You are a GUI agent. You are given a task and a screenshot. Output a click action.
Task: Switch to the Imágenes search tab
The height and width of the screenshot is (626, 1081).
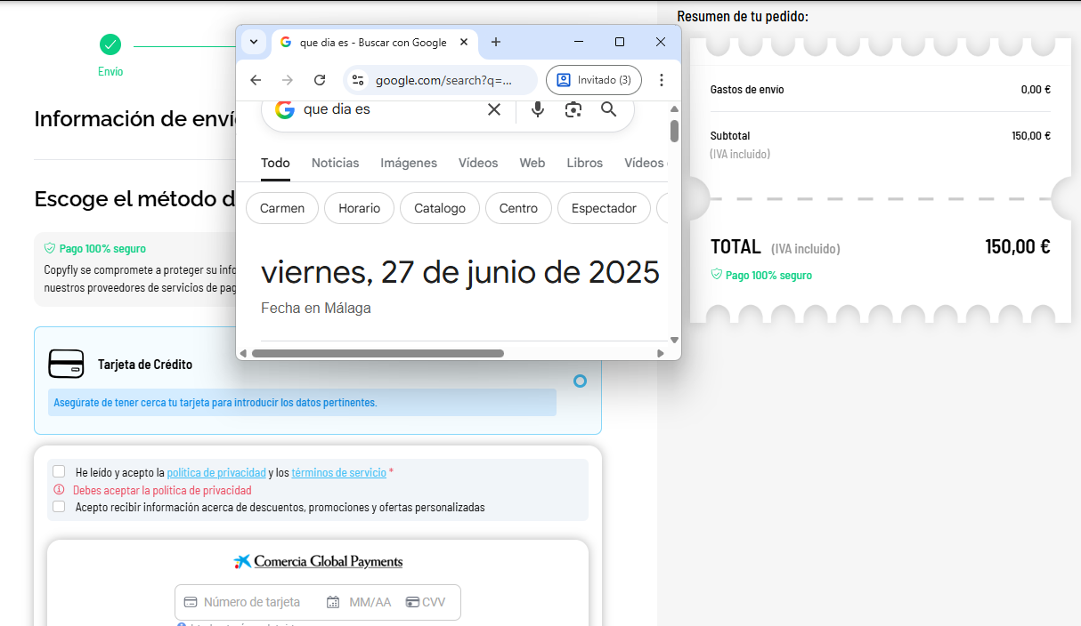(x=409, y=163)
